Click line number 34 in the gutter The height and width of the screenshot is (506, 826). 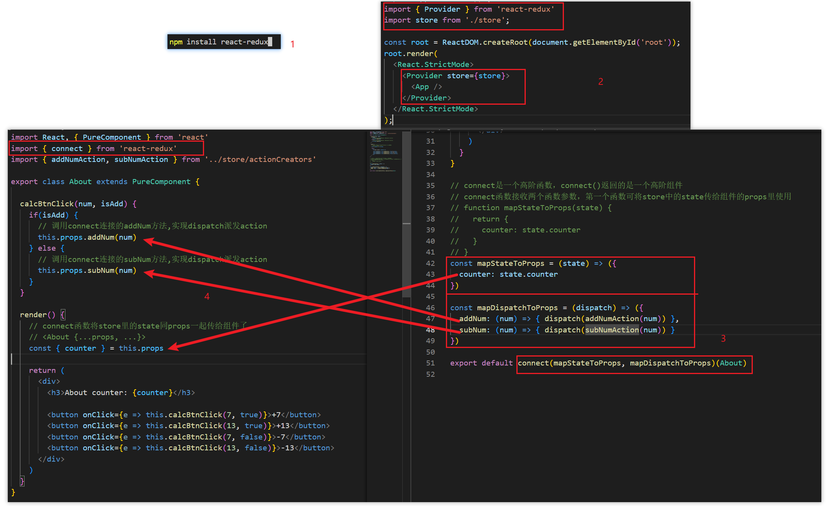[x=430, y=174]
